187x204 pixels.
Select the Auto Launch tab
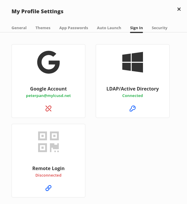[x=109, y=28]
